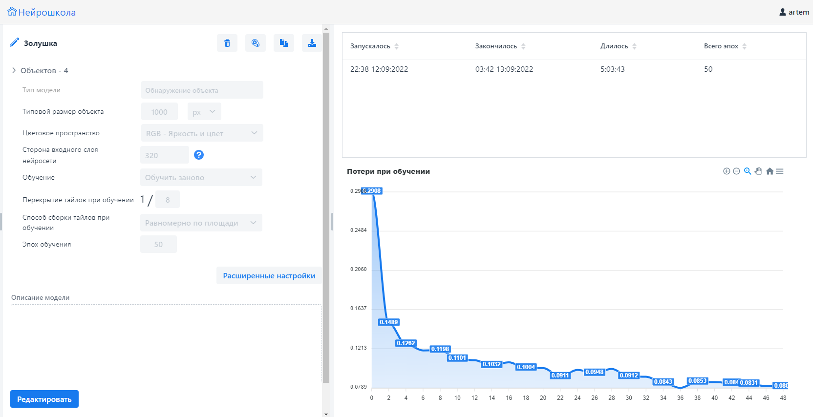Expand the Объектов - 4 section
Viewport: 813px width, 417px height.
coord(14,71)
